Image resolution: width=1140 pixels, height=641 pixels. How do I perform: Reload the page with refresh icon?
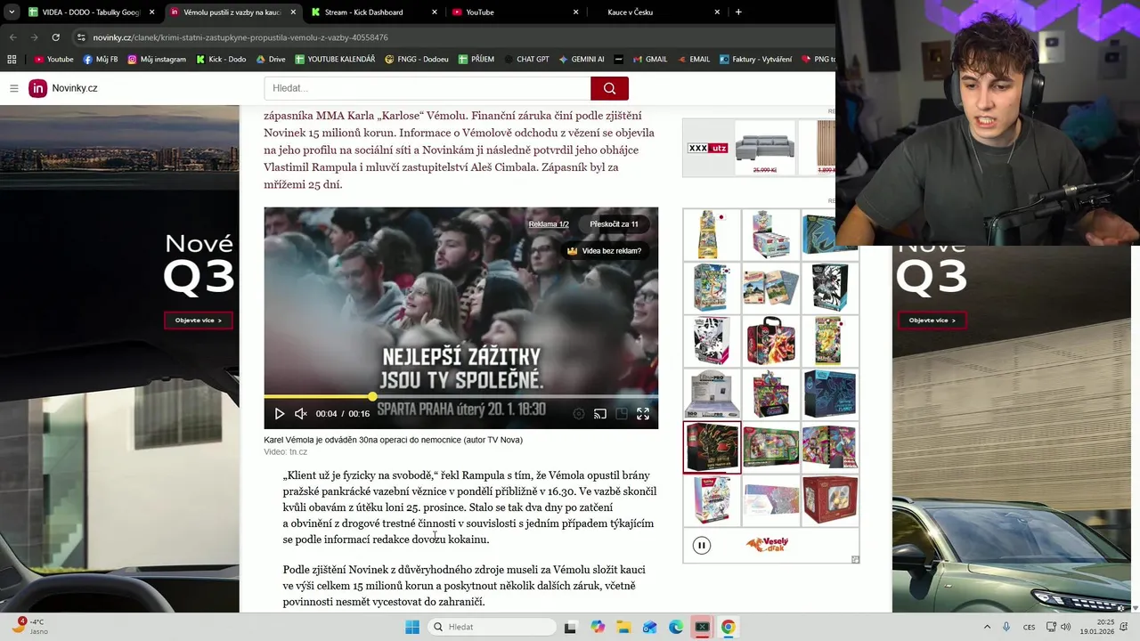click(55, 37)
